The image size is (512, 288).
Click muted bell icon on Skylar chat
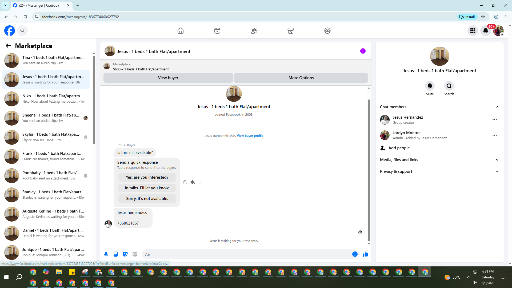click(x=86, y=137)
